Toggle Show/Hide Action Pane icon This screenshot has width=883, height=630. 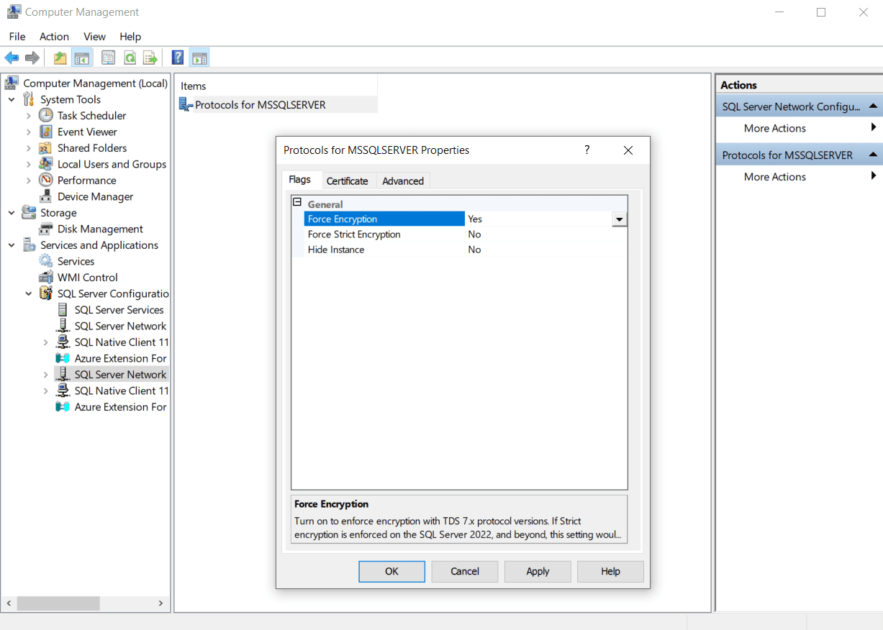(x=199, y=58)
